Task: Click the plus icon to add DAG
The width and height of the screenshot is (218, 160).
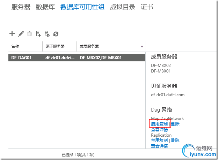Action: (12, 34)
